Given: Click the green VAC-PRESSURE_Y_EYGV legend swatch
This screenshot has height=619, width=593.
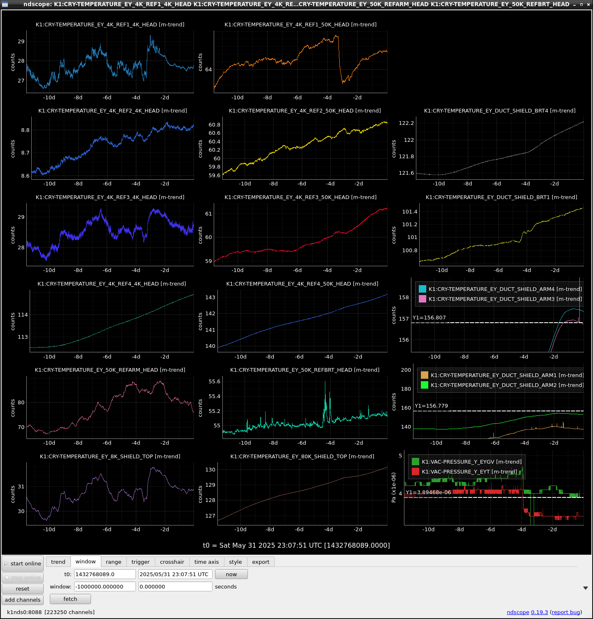Looking at the screenshot, I should coord(416,462).
